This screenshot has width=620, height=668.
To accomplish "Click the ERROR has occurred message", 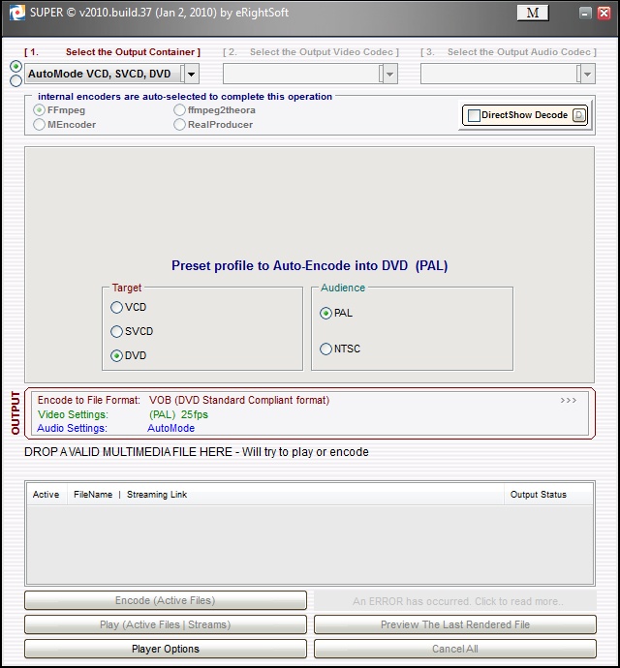I will (x=455, y=601).
